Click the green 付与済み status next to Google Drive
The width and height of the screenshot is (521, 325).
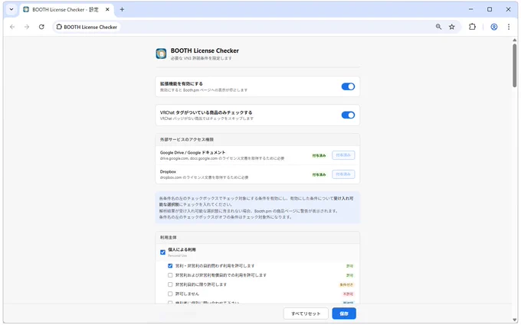[319, 155]
